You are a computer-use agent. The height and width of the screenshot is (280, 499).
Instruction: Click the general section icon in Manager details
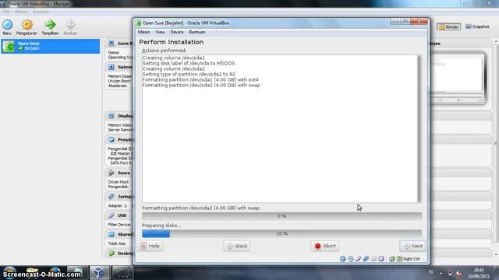[x=111, y=44]
